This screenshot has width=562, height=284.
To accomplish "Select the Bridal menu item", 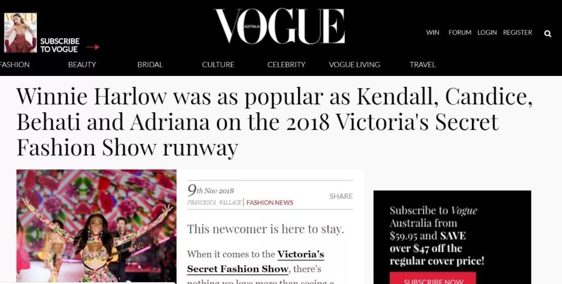I will [x=150, y=64].
